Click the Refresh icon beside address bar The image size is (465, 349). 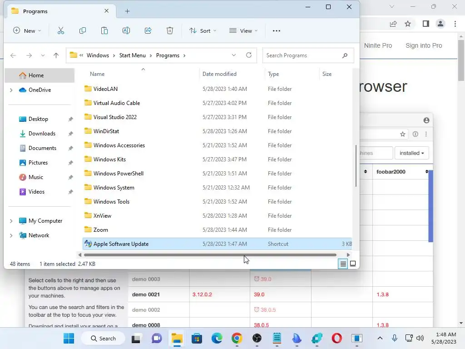[x=249, y=55]
